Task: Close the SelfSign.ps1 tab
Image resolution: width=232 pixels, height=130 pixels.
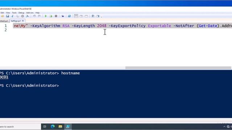Action: point(23,21)
